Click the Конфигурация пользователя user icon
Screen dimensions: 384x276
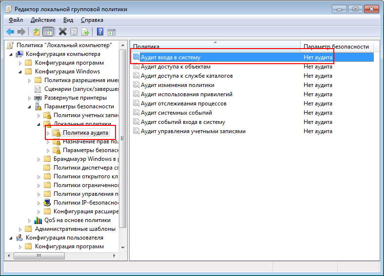click(x=19, y=238)
